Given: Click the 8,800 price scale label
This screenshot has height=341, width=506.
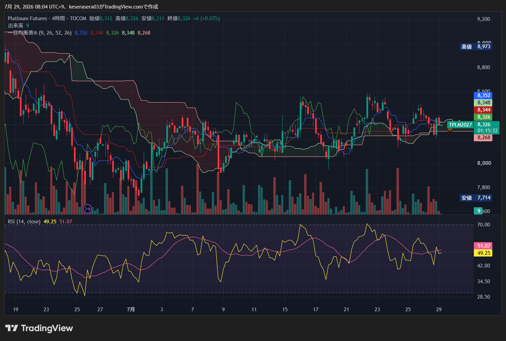Looking at the screenshot, I should tap(484, 68).
